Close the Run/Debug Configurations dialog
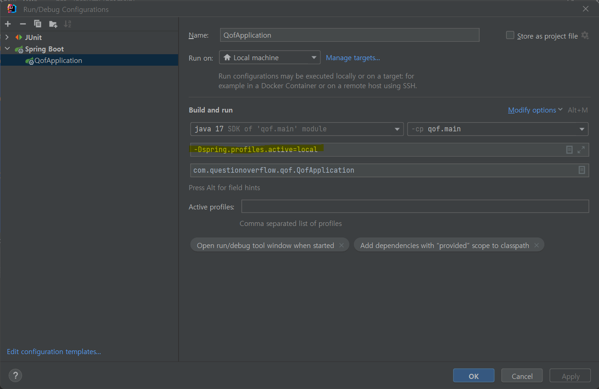 click(x=585, y=9)
